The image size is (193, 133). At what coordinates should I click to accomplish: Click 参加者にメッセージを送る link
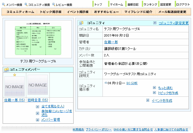pyautogui.click(x=56, y=113)
